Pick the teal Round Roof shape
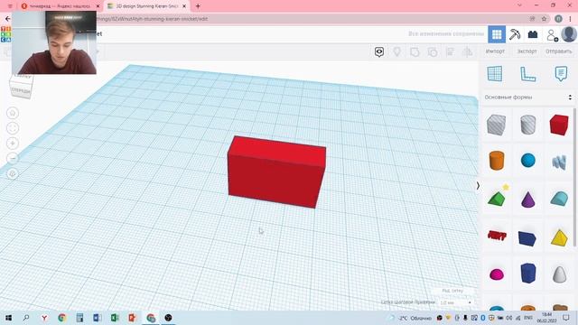This screenshot has width=578, height=325. (x=559, y=199)
